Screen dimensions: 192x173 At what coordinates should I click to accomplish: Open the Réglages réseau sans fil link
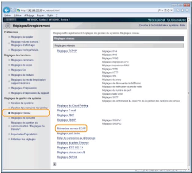(x=71, y=152)
